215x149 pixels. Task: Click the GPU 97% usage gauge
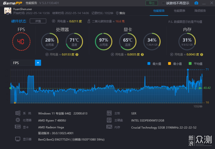click(x=104, y=42)
